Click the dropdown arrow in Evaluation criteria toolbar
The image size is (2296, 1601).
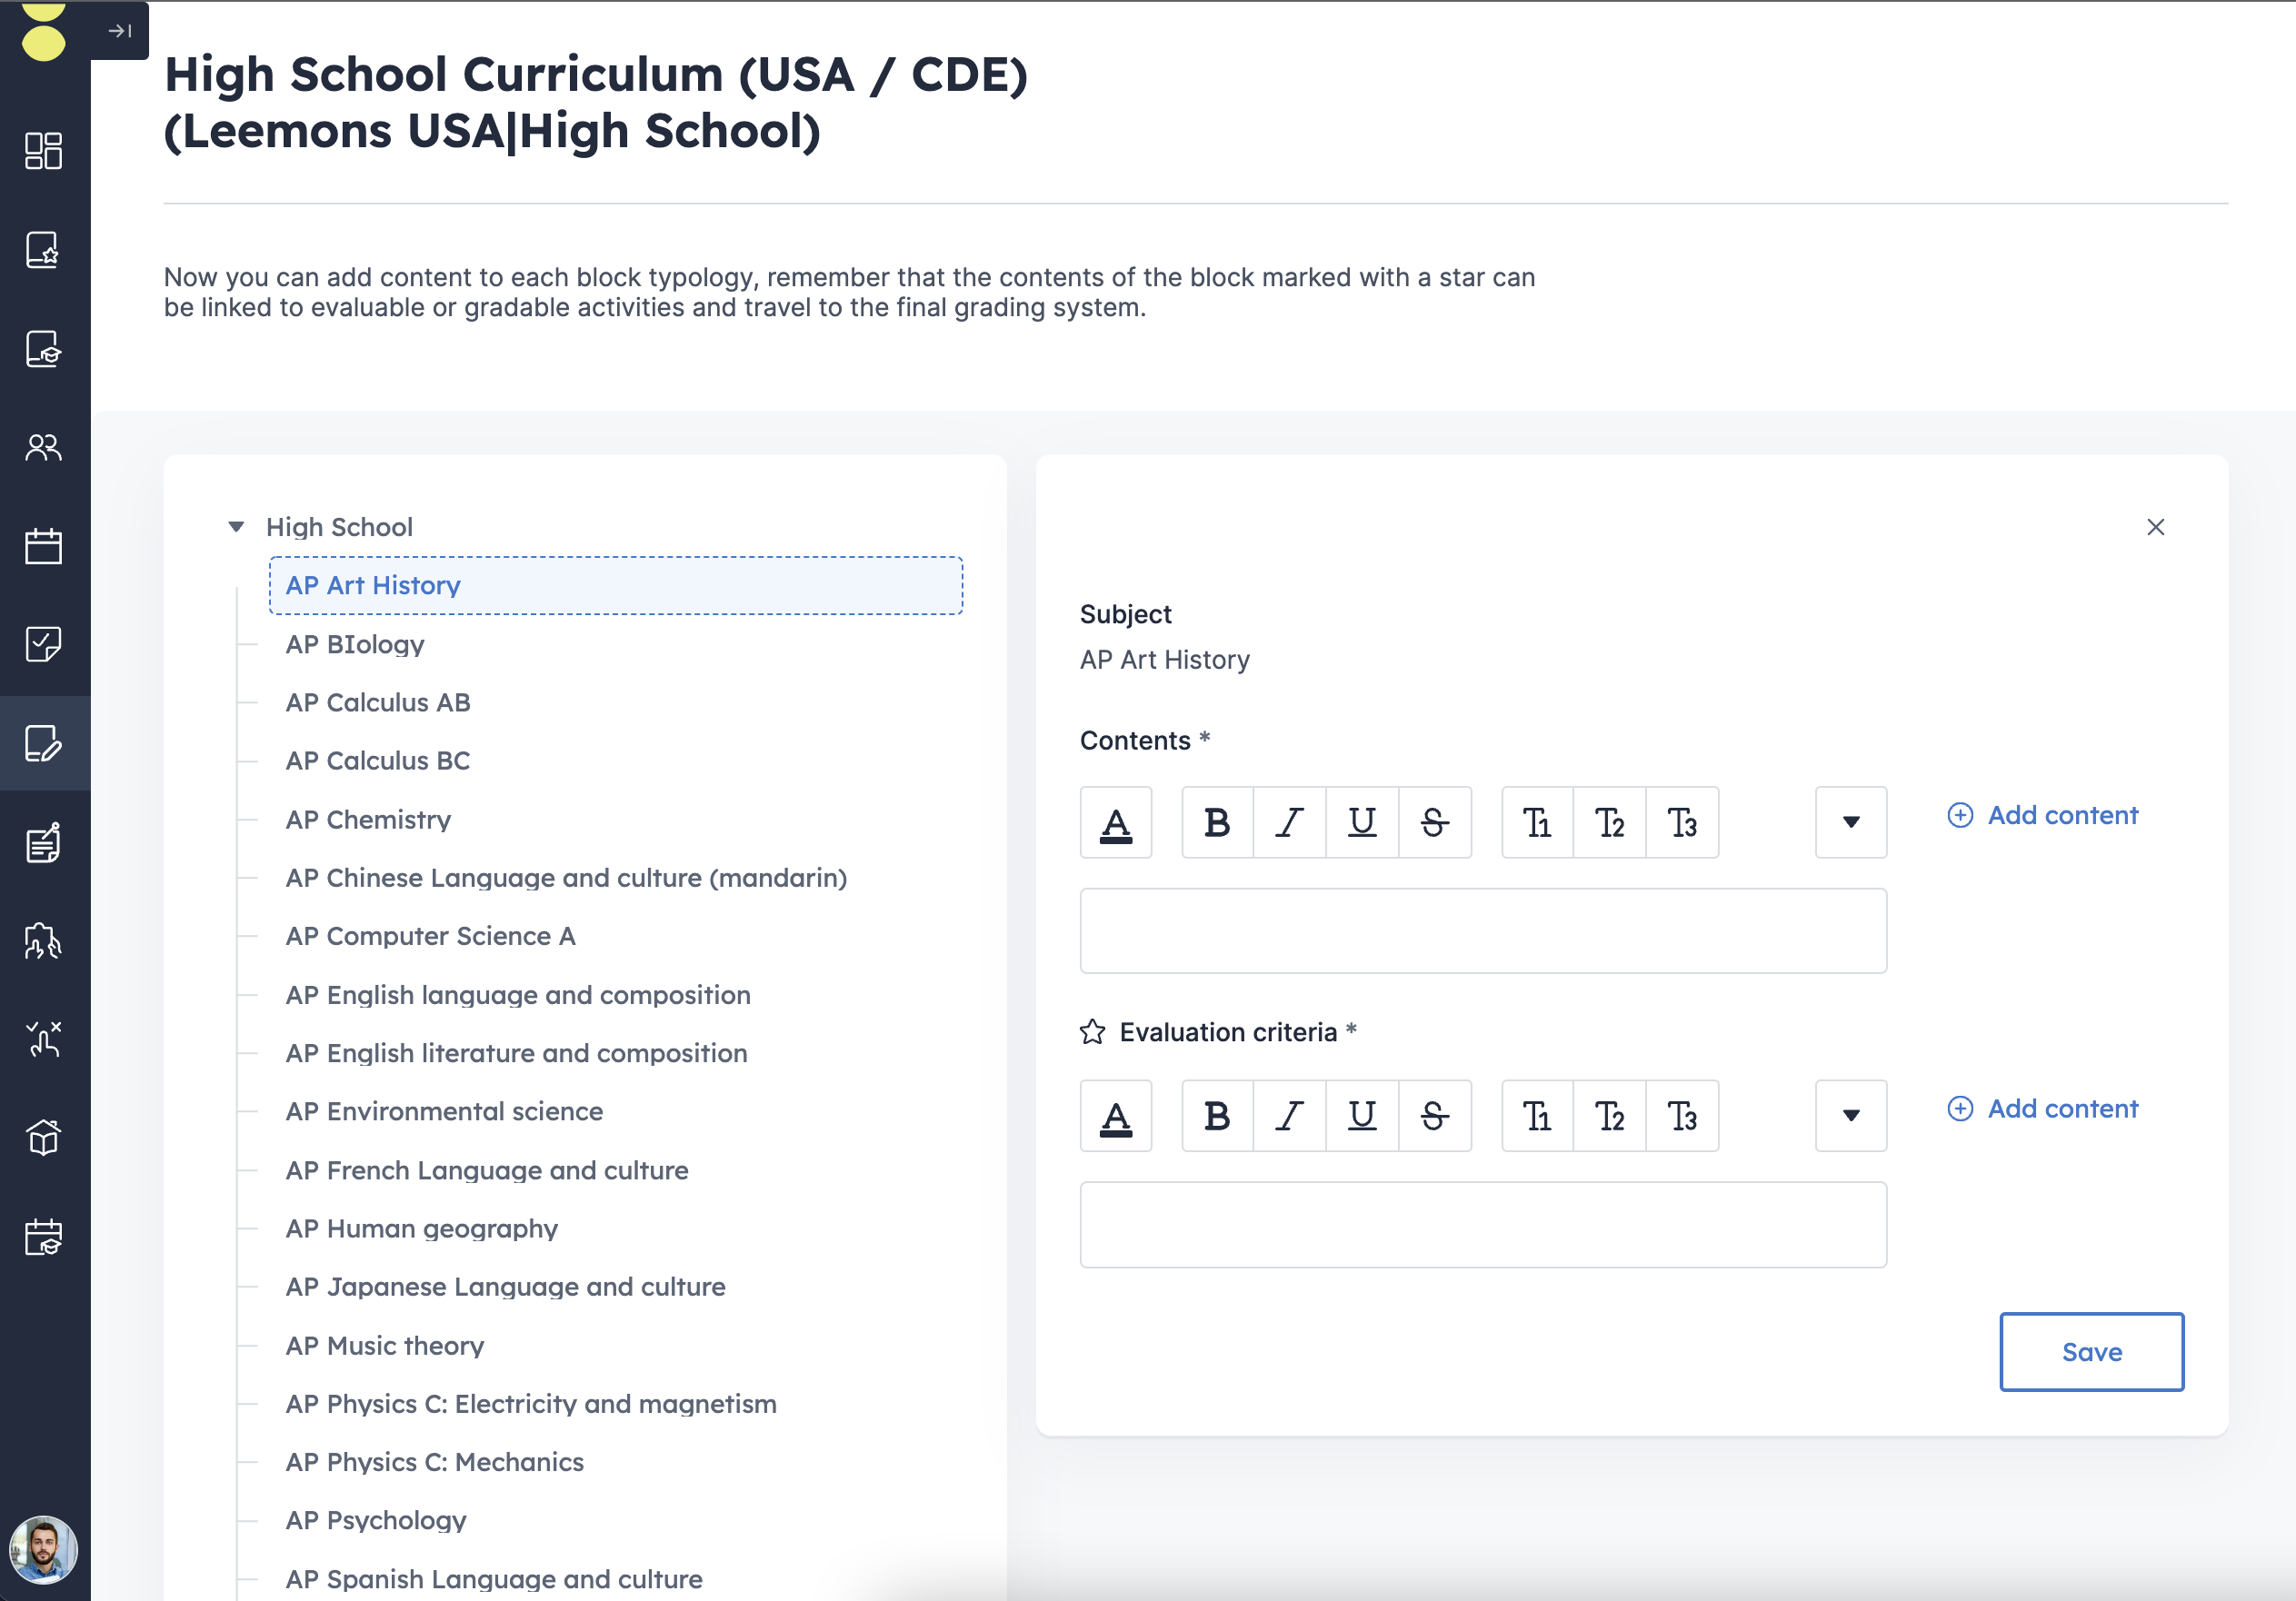(1850, 1114)
